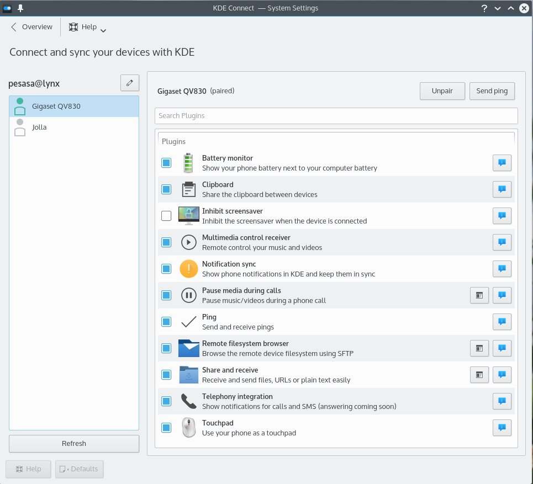
Task: Open the About info for Battery monitor plugin
Action: (x=502, y=163)
